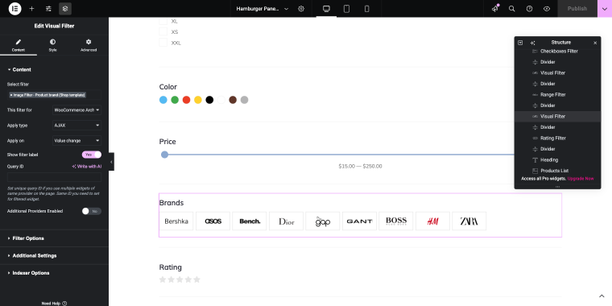Toggle Show filter label switch
612x306 pixels.
pyautogui.click(x=92, y=155)
